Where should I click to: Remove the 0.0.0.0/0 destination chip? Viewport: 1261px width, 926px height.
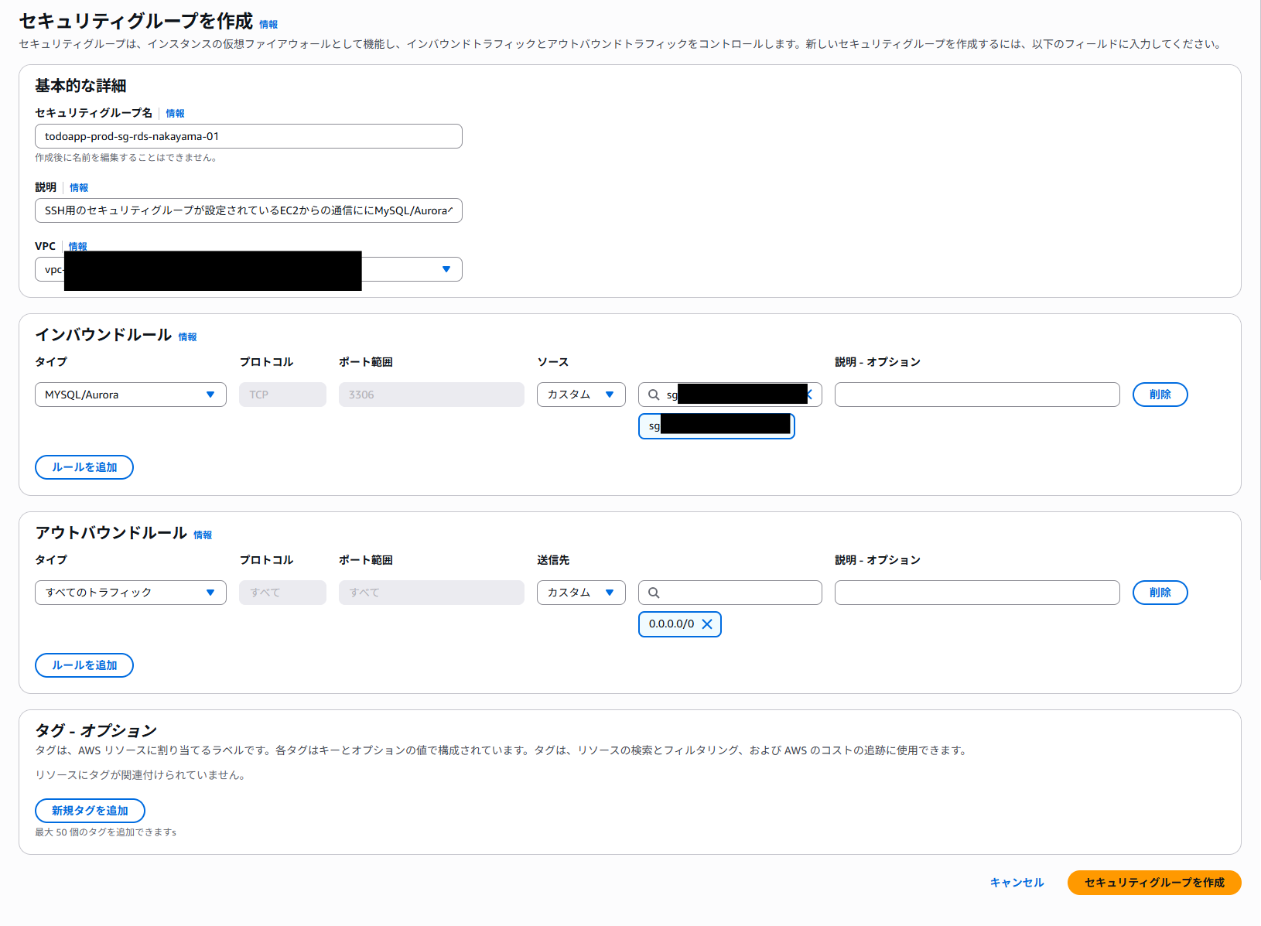point(706,624)
